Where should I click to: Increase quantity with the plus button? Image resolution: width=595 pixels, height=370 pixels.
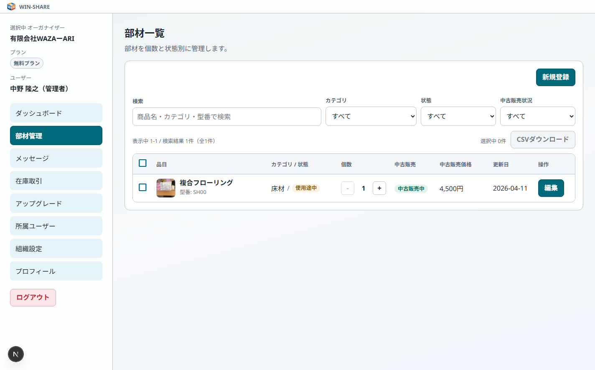(x=379, y=188)
